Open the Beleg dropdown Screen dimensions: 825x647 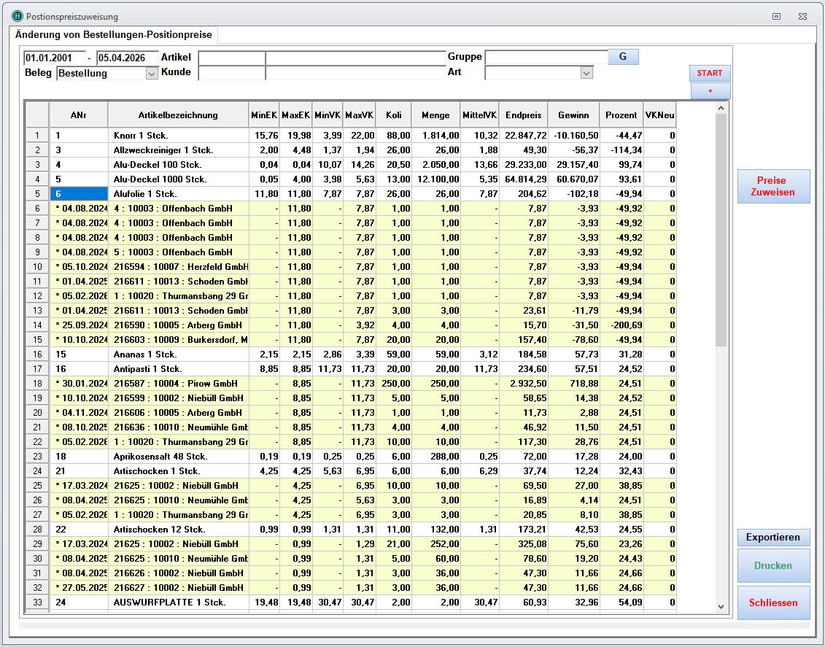[x=152, y=73]
